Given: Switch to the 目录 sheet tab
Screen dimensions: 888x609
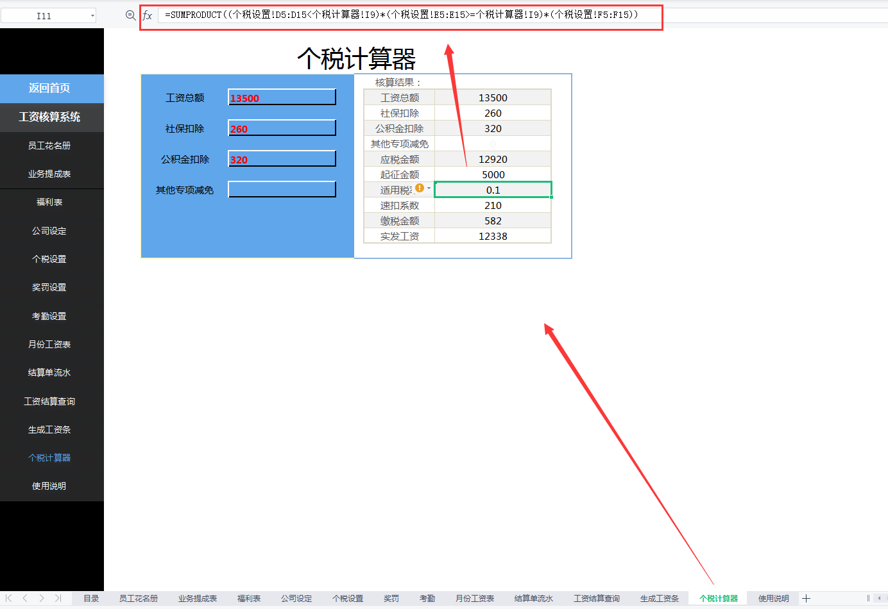Looking at the screenshot, I should (92, 598).
